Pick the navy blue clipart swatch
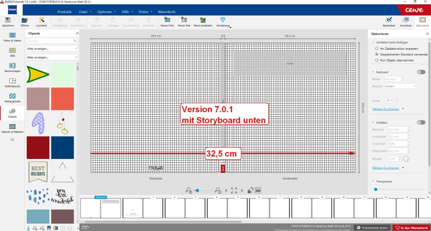Screen dimensions: 431x231 62,147
